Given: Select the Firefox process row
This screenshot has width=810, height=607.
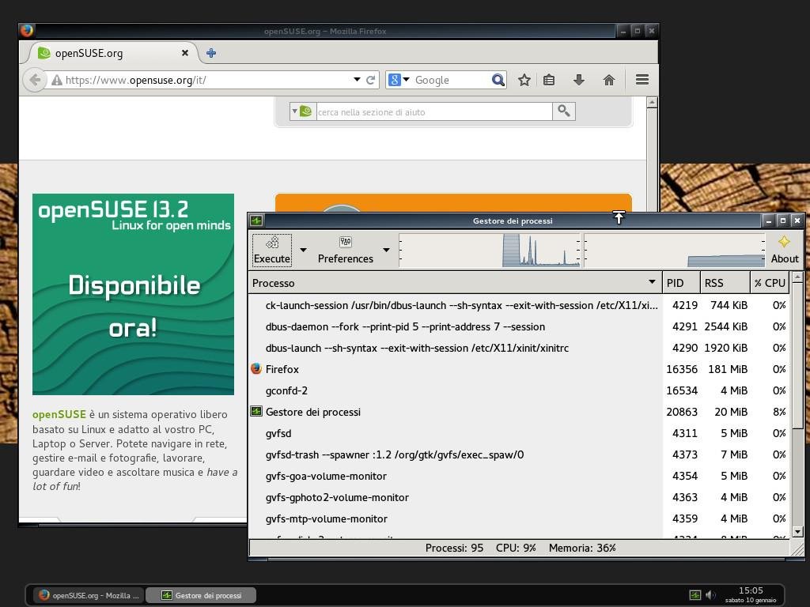Looking at the screenshot, I should pos(519,369).
